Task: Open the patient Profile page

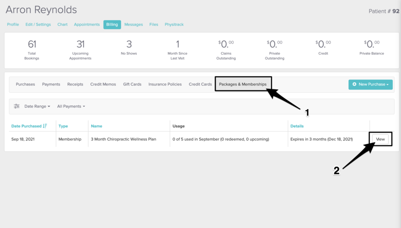Action: coord(13,24)
